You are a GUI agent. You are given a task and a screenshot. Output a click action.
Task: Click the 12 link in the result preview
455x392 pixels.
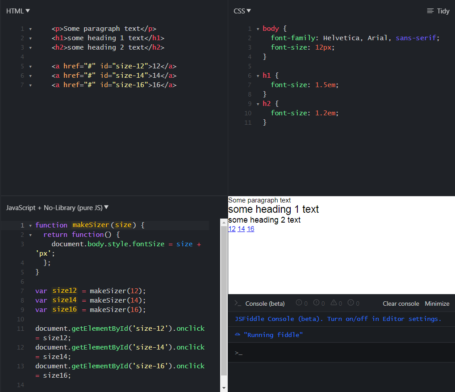pos(232,229)
